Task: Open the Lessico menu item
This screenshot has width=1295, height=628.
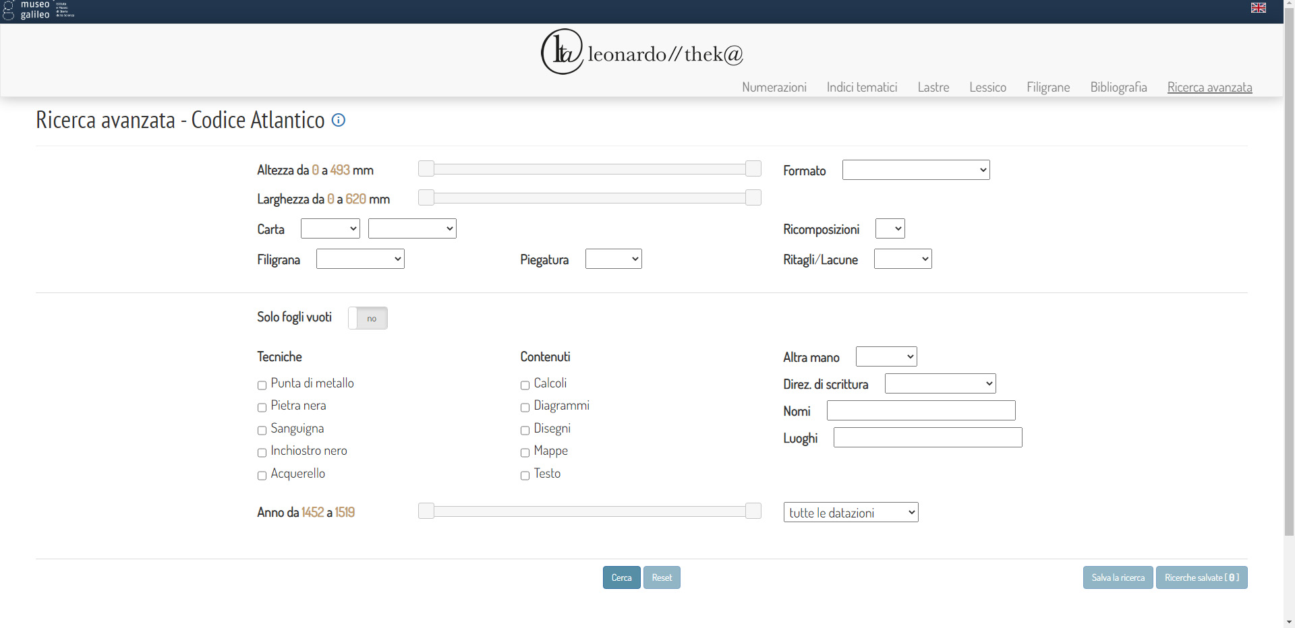Action: tap(987, 87)
